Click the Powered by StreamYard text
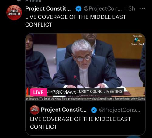 click(137, 40)
